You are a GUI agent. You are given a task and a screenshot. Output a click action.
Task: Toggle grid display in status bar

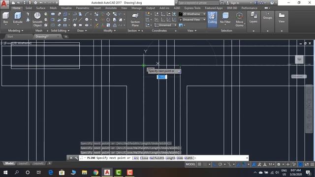pos(199,164)
